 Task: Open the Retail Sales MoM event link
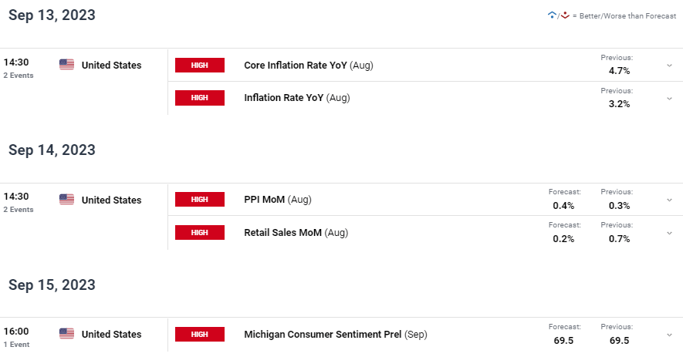pyautogui.click(x=282, y=232)
